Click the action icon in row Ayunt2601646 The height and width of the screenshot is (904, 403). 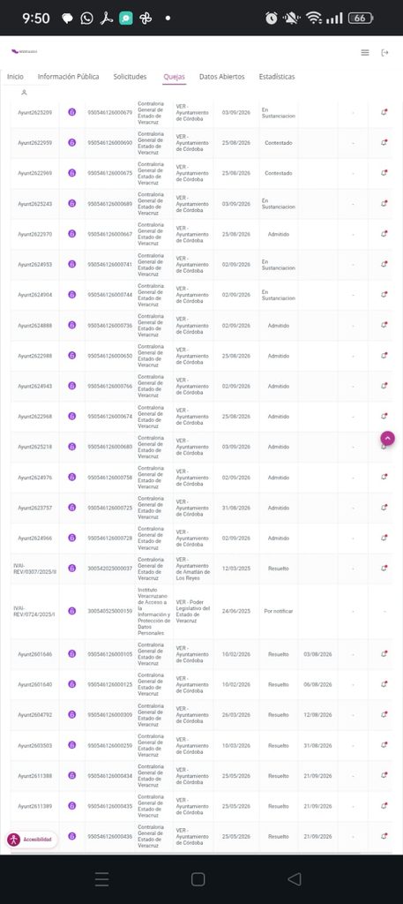384,654
